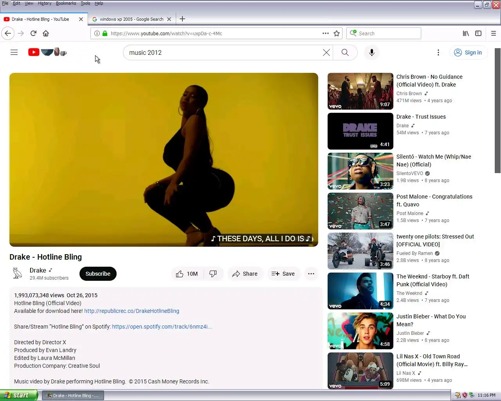Close the windows xp 2005 Google tab
Screen dimensions: 501x401
pos(169,19)
